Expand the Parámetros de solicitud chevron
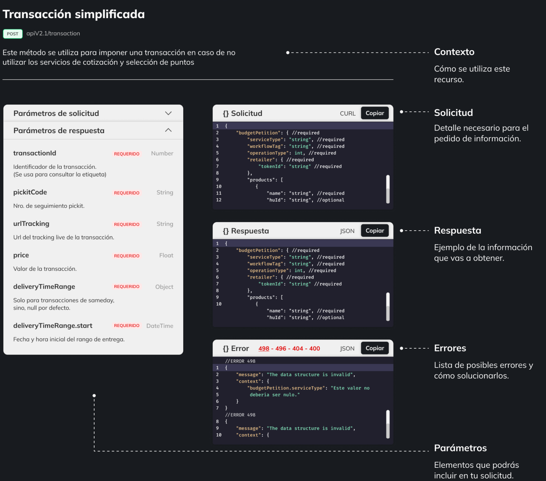 168,113
